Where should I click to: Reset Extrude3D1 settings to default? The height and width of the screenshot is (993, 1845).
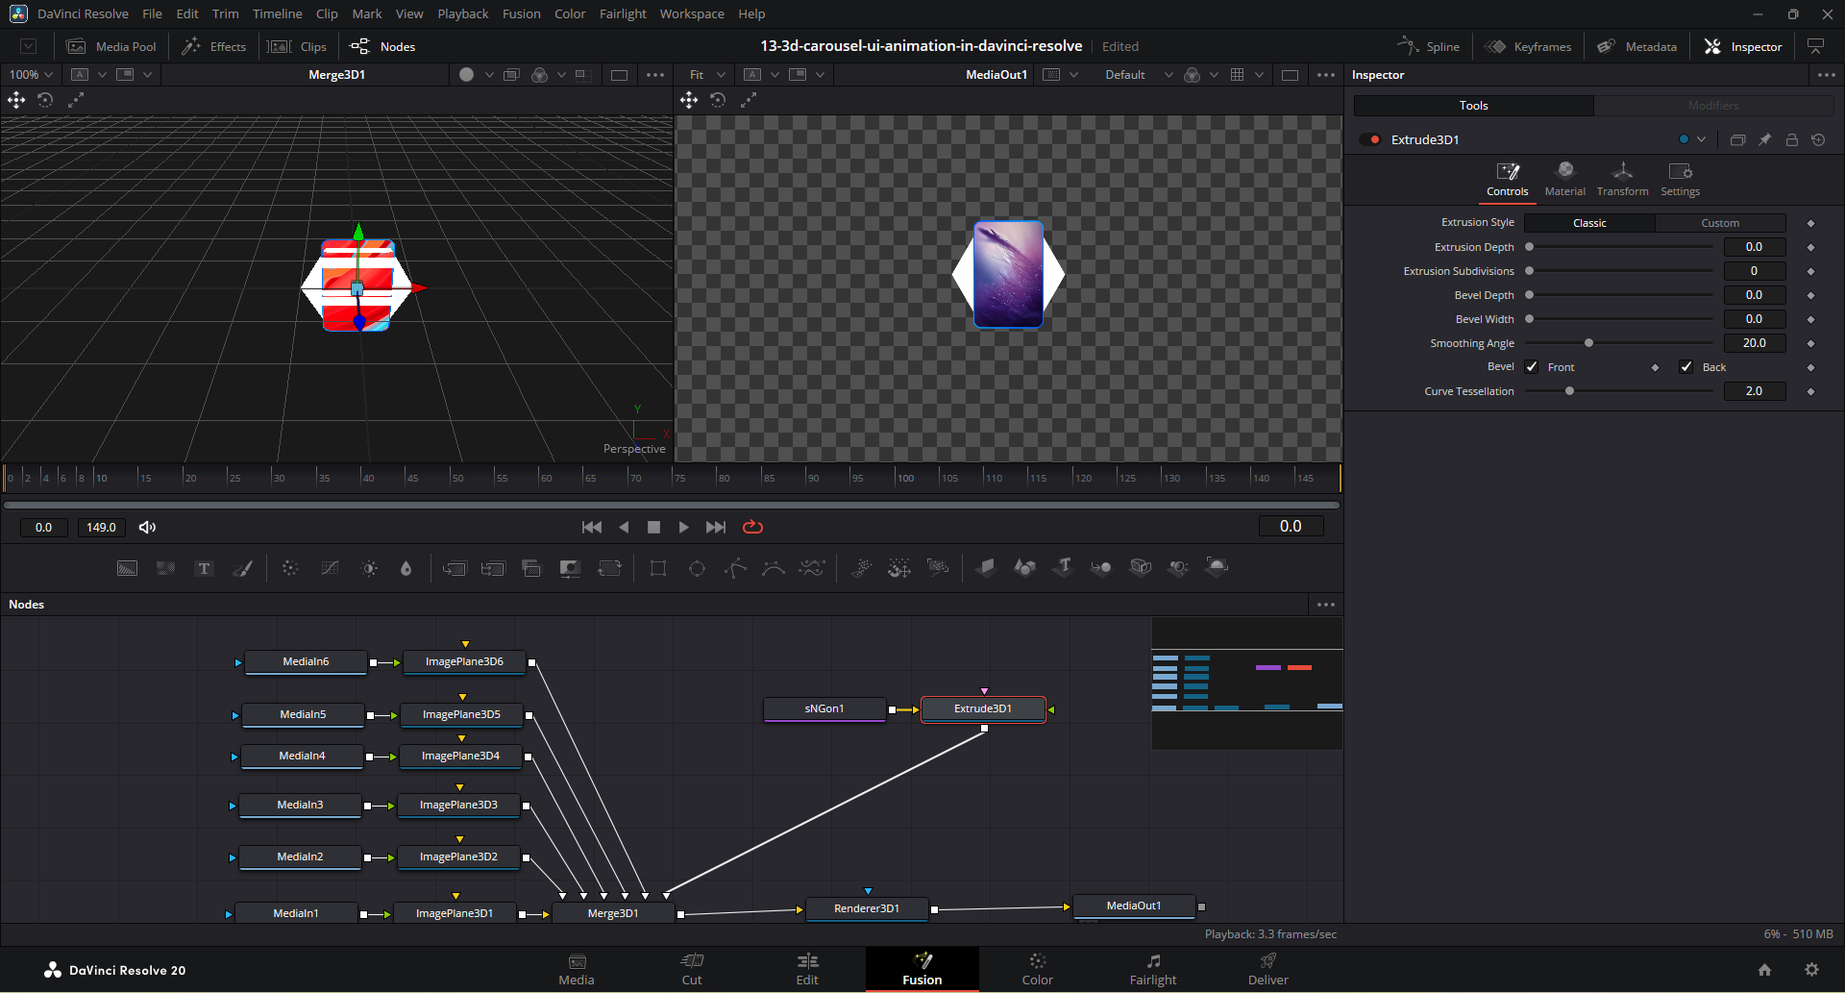tap(1818, 139)
